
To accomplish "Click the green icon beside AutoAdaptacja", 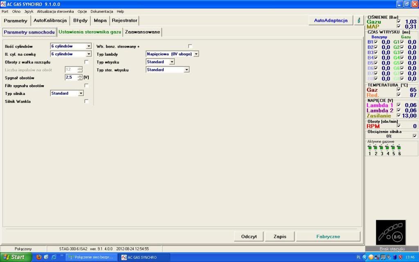I will click(359, 20).
